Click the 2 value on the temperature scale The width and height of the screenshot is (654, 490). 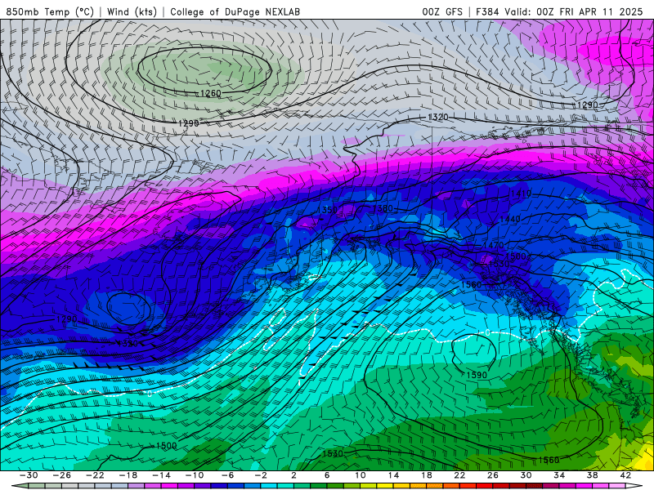pos(293,475)
